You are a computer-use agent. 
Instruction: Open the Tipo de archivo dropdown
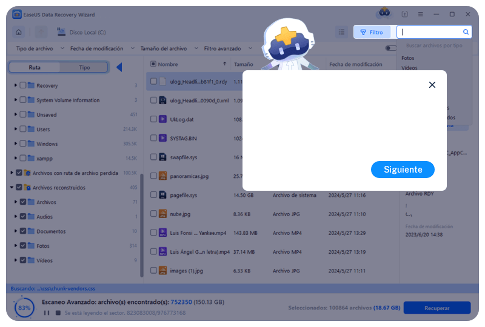point(38,48)
